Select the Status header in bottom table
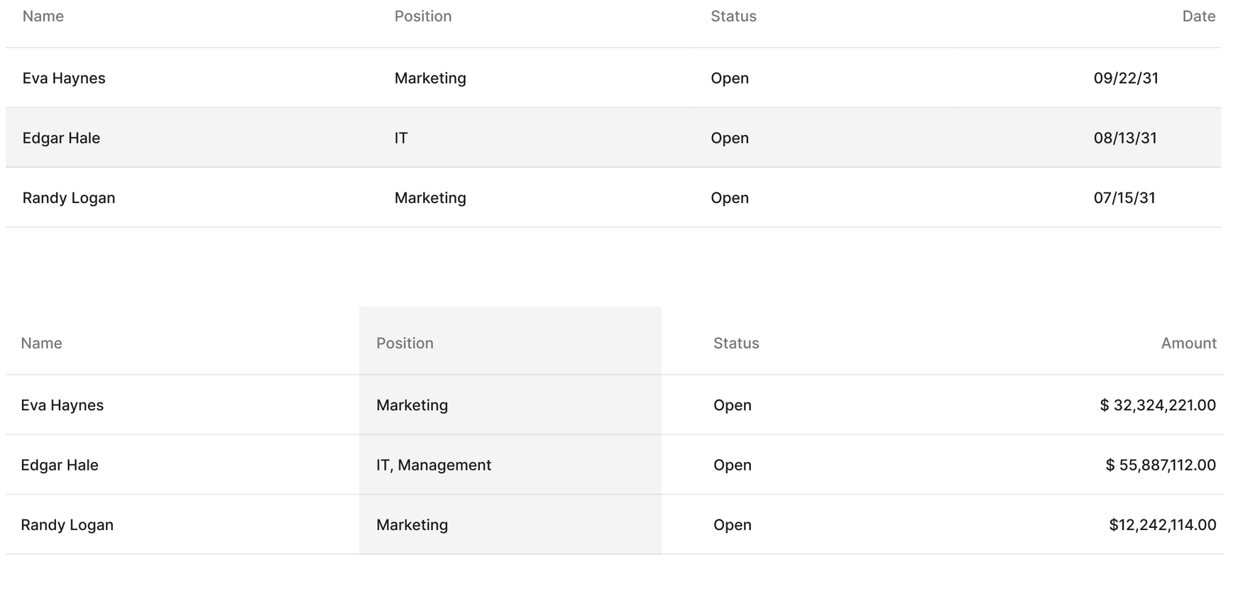The height and width of the screenshot is (589, 1238). pyautogui.click(x=736, y=343)
